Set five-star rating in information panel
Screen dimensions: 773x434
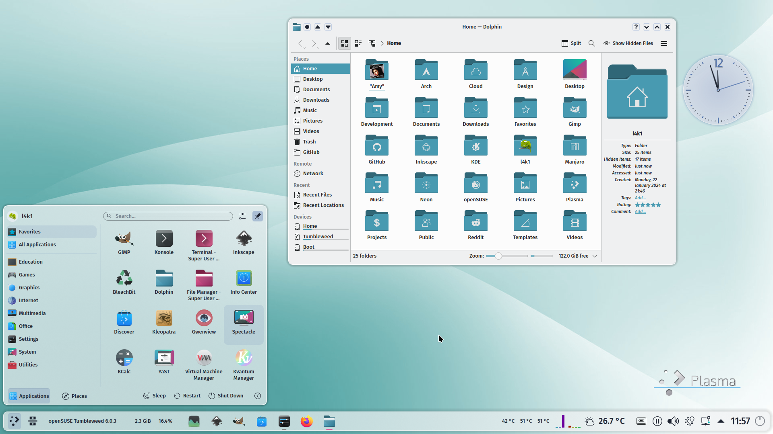[659, 205]
